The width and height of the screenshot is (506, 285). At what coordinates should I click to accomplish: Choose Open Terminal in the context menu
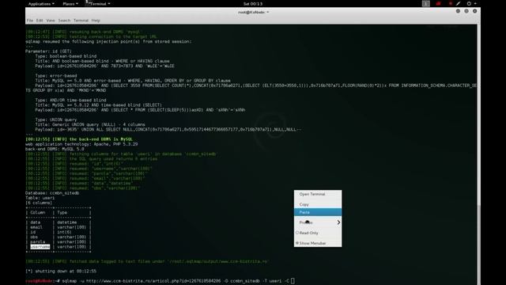click(318, 194)
